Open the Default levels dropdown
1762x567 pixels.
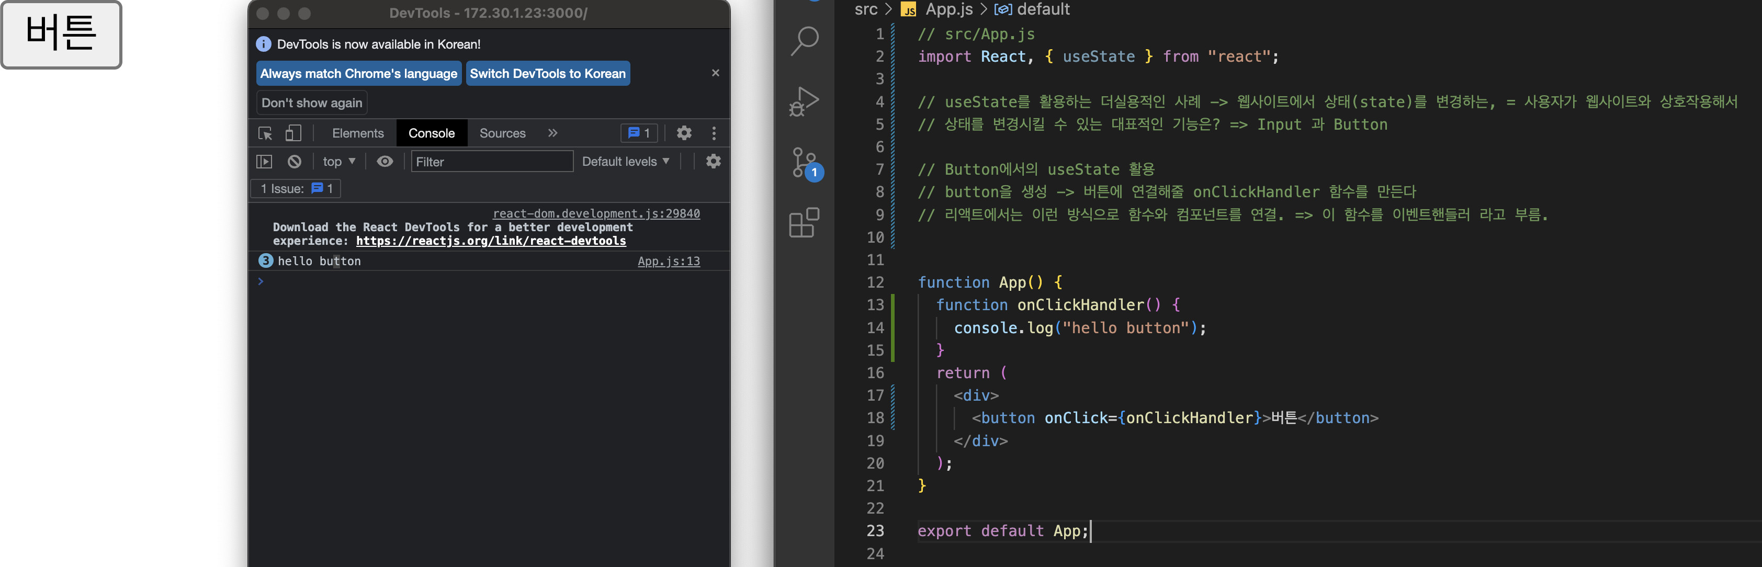pos(625,162)
